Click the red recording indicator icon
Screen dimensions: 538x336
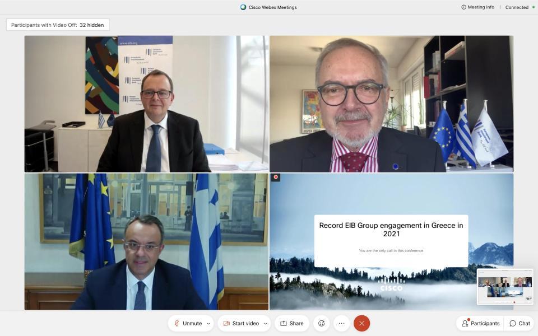pyautogui.click(x=276, y=177)
